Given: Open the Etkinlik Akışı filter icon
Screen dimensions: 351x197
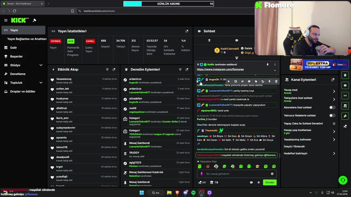Looking at the screenshot, I should coord(107,69).
